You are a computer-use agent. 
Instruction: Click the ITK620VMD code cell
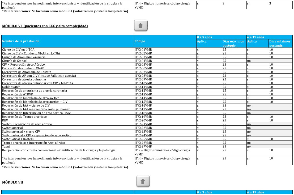[x=143, y=120]
